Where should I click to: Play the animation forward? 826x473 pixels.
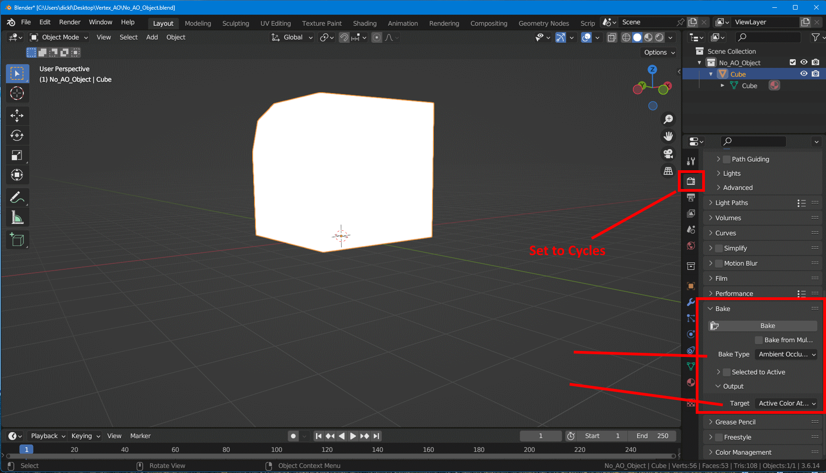(353, 436)
